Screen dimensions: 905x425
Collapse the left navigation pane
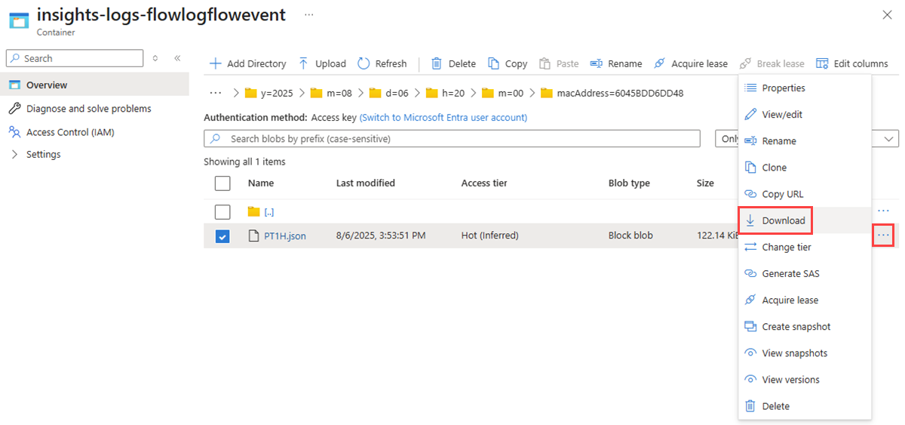tap(177, 58)
